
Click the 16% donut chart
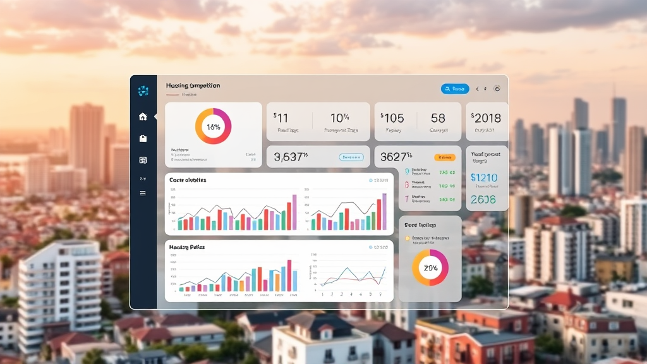[214, 126]
